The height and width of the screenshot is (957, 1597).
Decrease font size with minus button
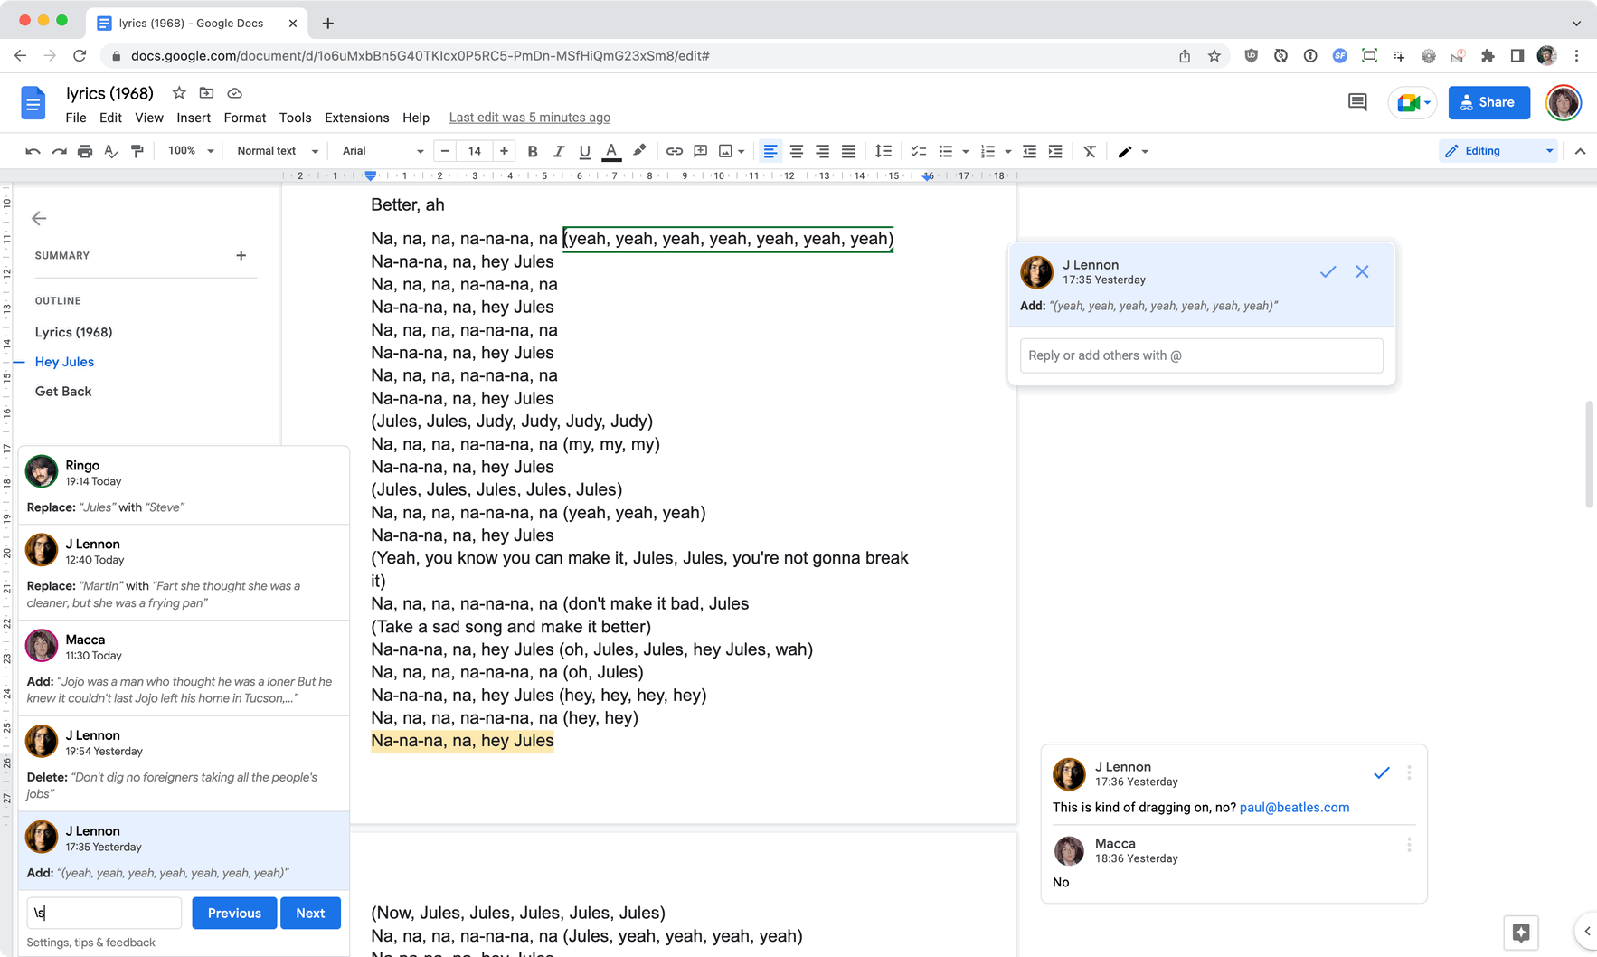[x=445, y=151]
